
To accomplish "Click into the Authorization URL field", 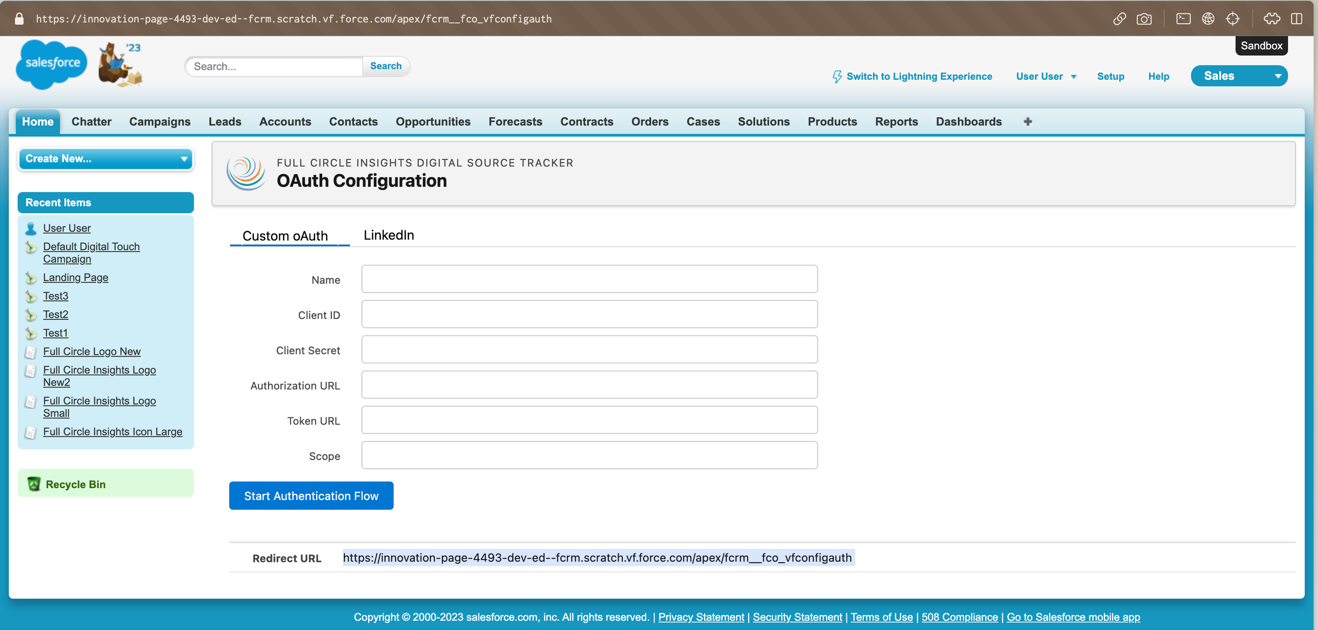I will pyautogui.click(x=589, y=385).
